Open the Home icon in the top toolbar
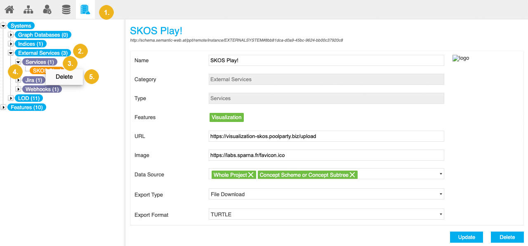This screenshot has width=528, height=246. tap(9, 9)
